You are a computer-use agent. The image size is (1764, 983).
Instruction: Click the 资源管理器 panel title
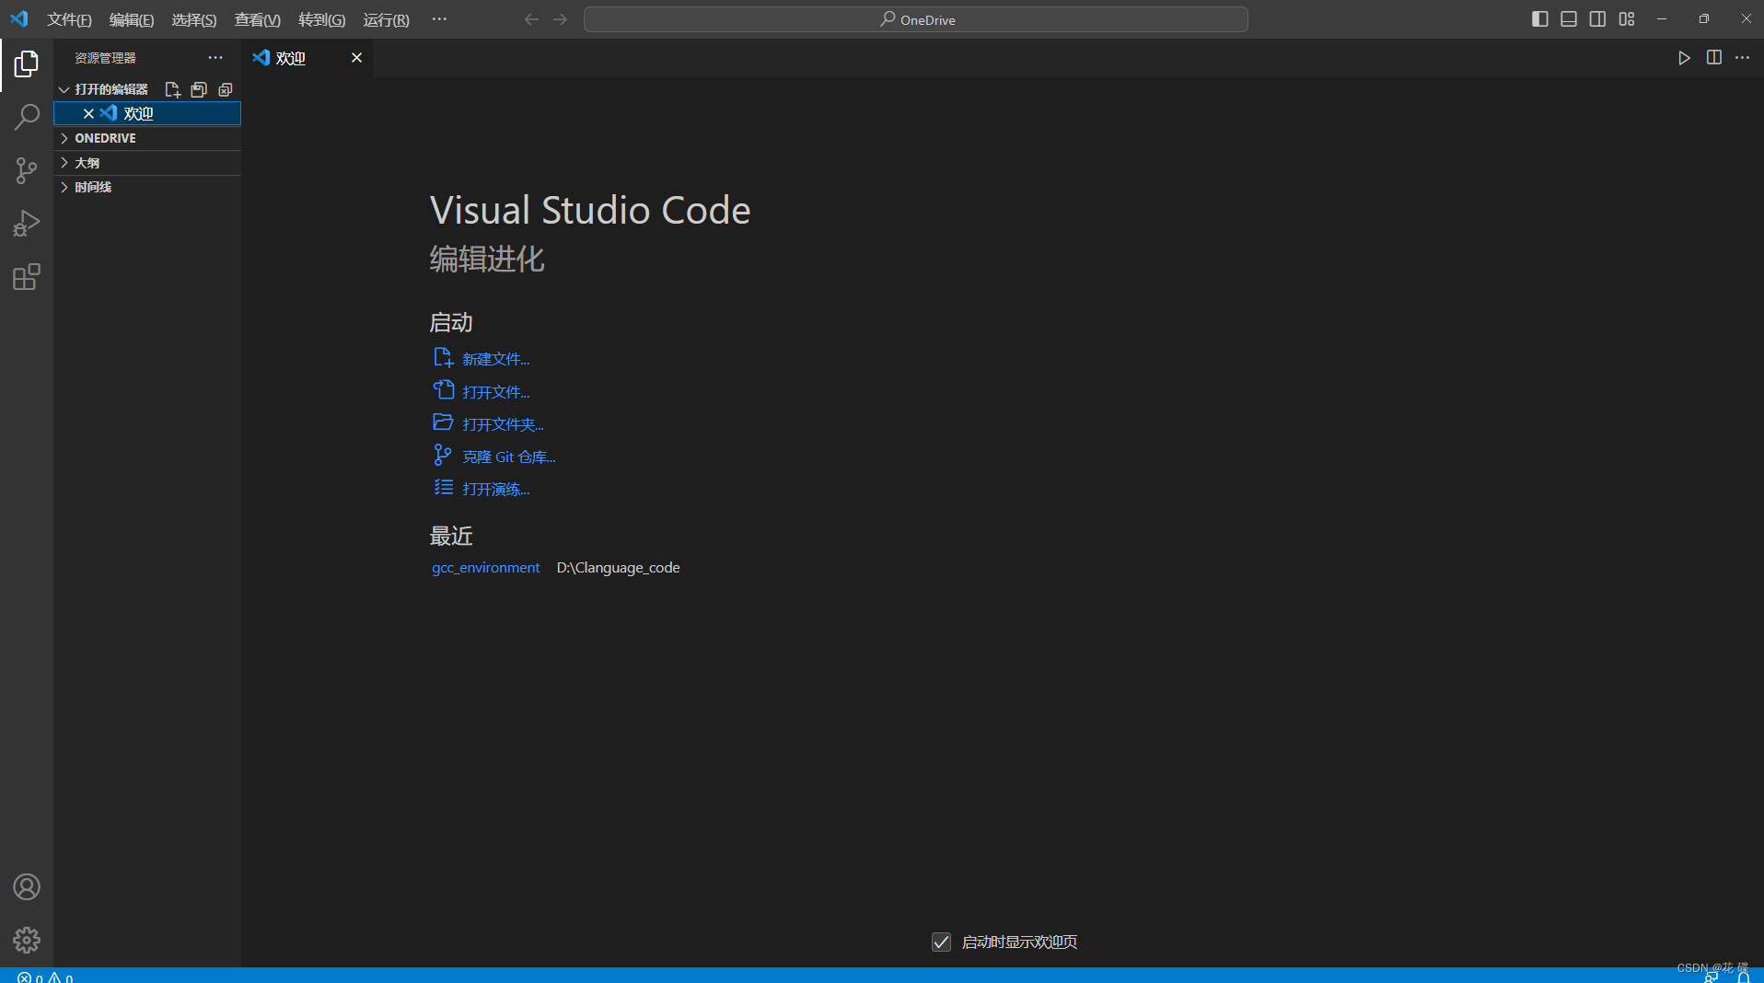pyautogui.click(x=105, y=58)
